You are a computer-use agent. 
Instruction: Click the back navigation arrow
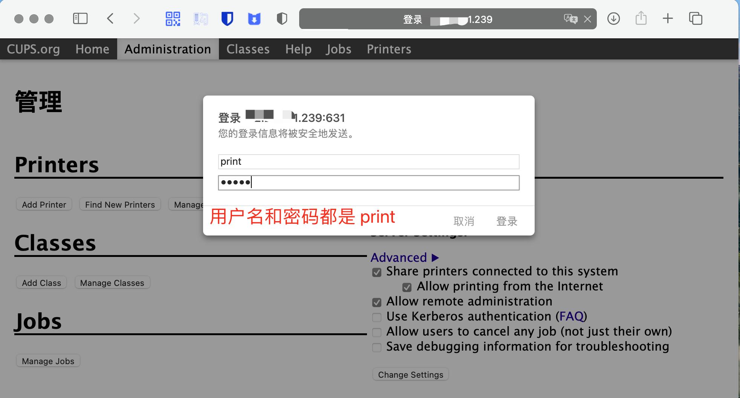110,18
